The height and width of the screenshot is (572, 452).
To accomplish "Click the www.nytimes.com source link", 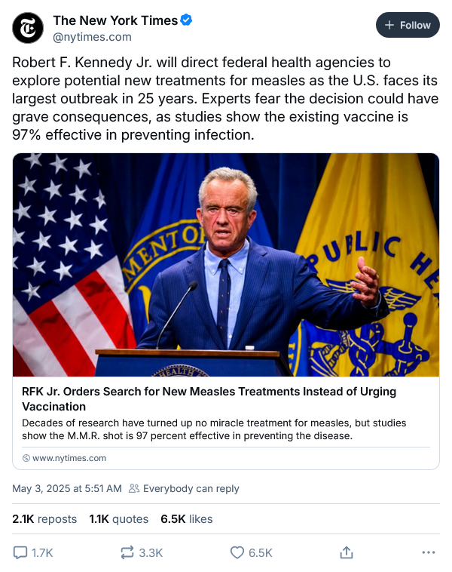I will point(69,458).
